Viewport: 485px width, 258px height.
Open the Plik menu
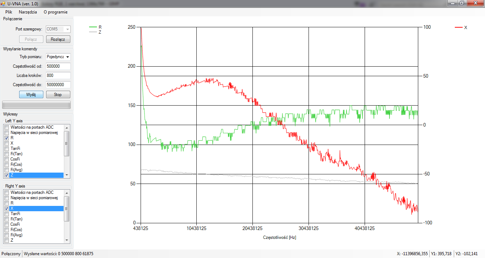[x=9, y=12]
